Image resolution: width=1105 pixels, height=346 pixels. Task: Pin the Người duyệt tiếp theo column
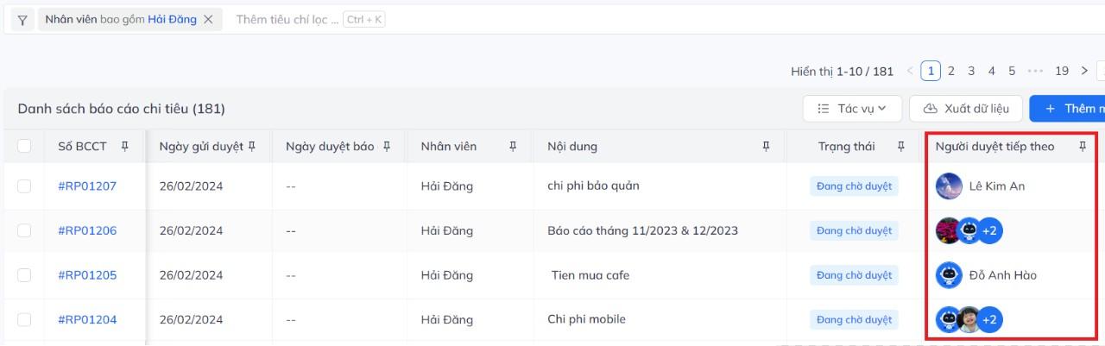pos(1083,146)
